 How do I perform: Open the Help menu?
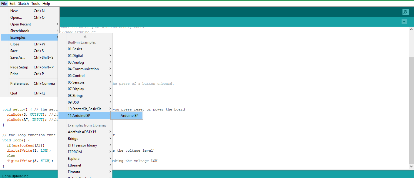click(x=46, y=4)
